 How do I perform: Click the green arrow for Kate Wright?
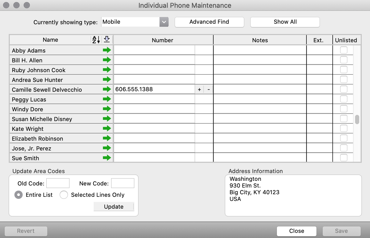[107, 129]
